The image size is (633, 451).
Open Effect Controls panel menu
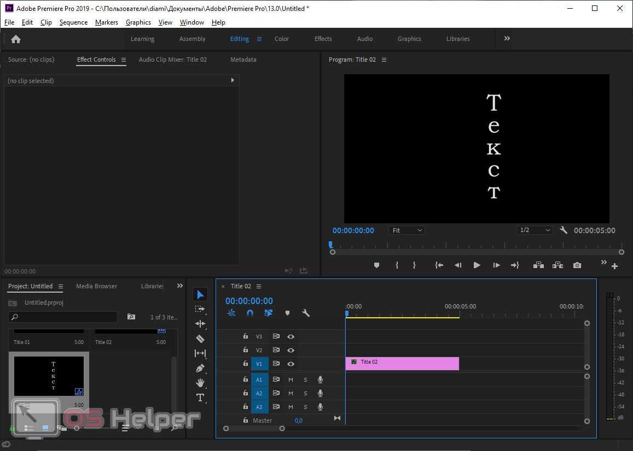tap(124, 60)
